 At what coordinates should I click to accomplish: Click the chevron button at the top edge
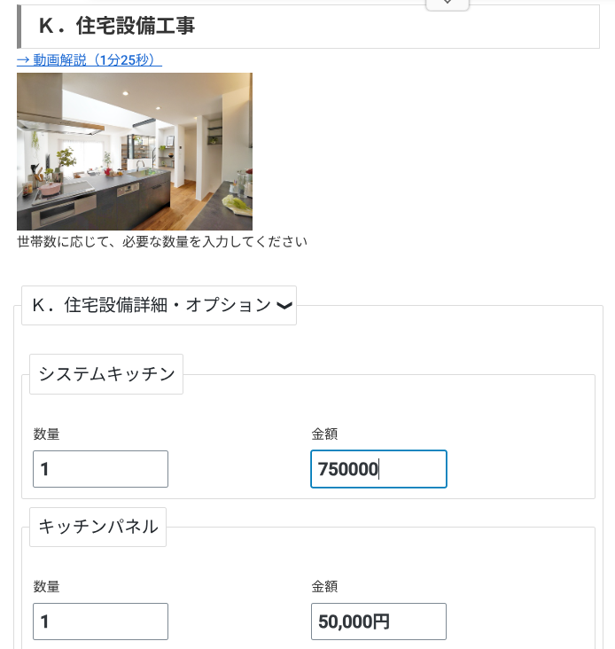pyautogui.click(x=448, y=4)
